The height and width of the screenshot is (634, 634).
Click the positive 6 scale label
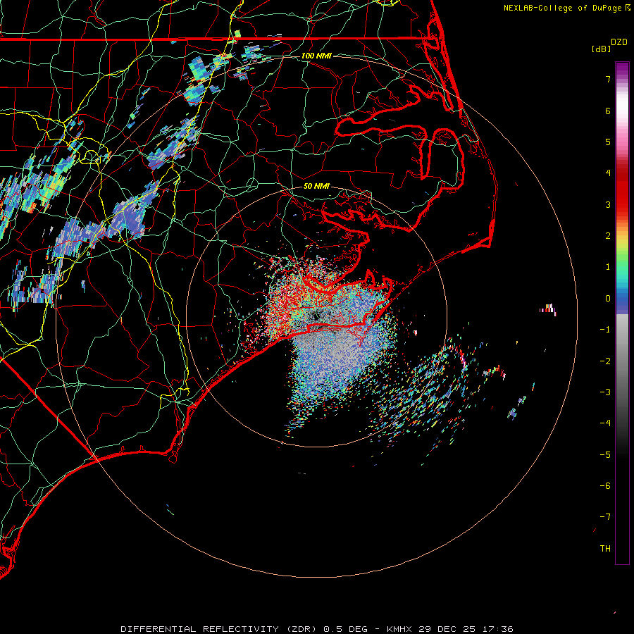(608, 111)
